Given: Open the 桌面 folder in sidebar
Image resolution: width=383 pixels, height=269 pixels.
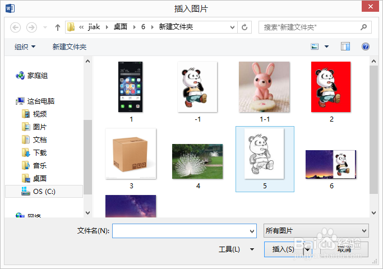Looking at the screenshot, I should pyautogui.click(x=40, y=179).
